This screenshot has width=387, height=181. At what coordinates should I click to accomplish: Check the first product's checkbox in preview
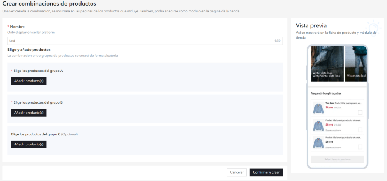coord(360,112)
